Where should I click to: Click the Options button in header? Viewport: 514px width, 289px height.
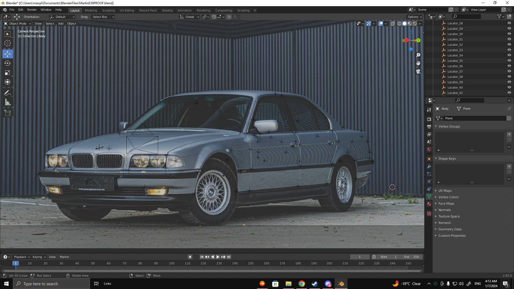coord(414,17)
